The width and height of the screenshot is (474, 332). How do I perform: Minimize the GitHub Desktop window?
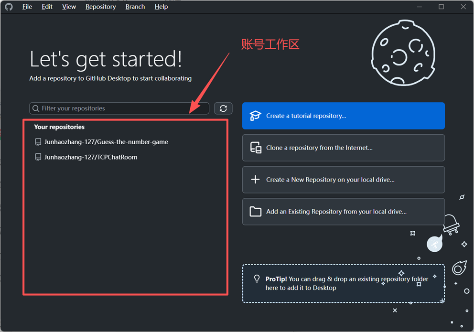tap(419, 7)
